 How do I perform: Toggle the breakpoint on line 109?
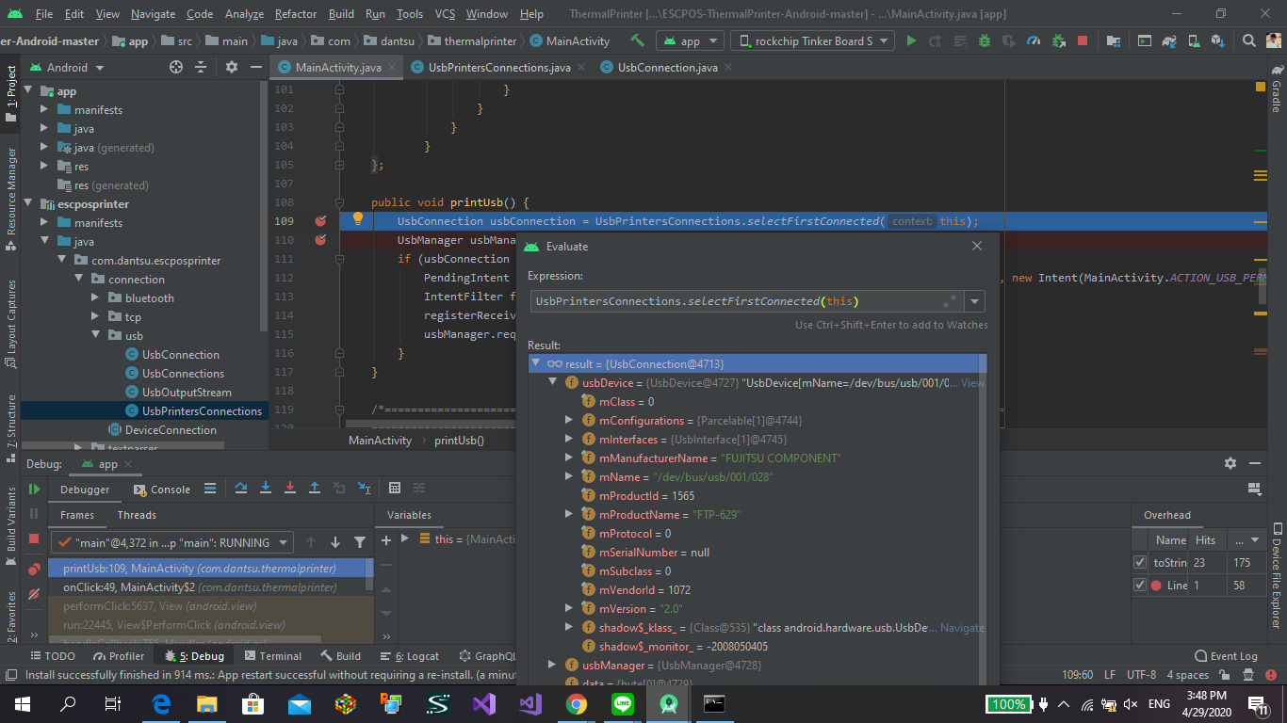(x=320, y=220)
